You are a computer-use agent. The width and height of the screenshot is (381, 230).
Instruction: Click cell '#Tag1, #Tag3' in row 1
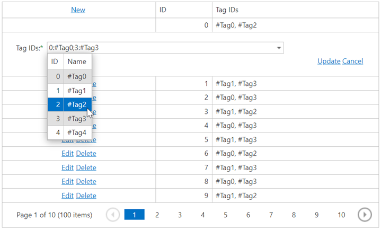click(295, 84)
